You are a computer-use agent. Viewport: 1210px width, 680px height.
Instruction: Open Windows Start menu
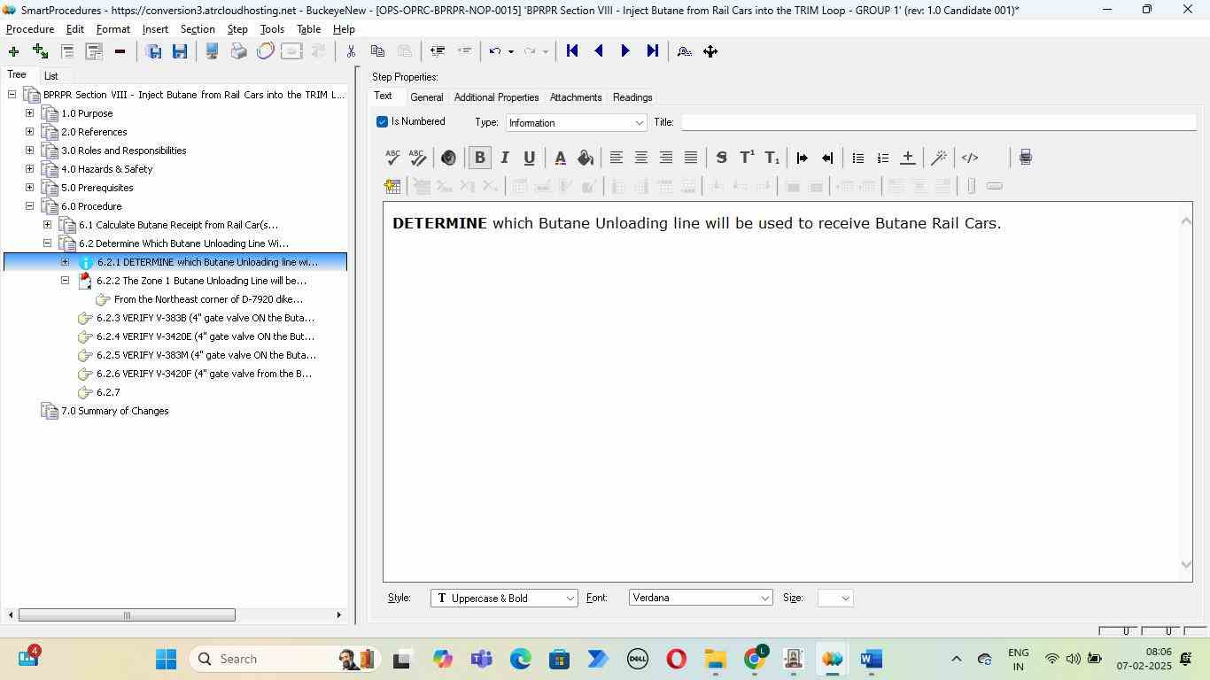pos(166,659)
